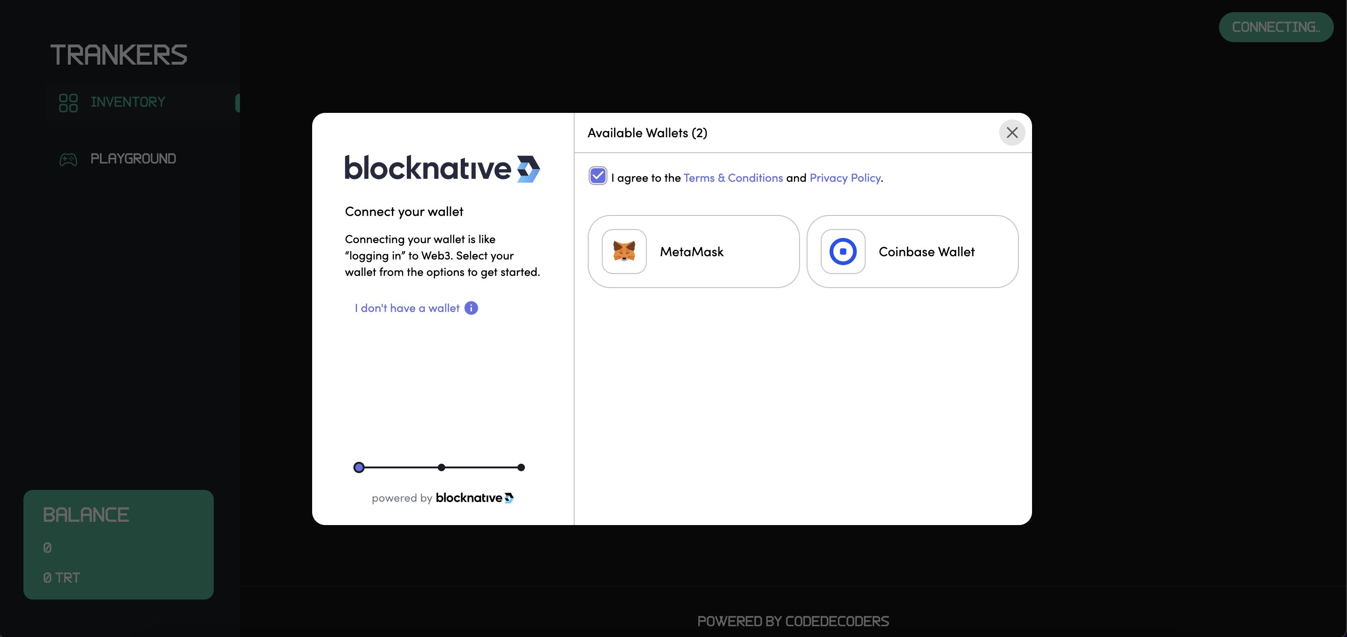Click the large blocknative logo
The width and height of the screenshot is (1347, 637).
(x=442, y=168)
